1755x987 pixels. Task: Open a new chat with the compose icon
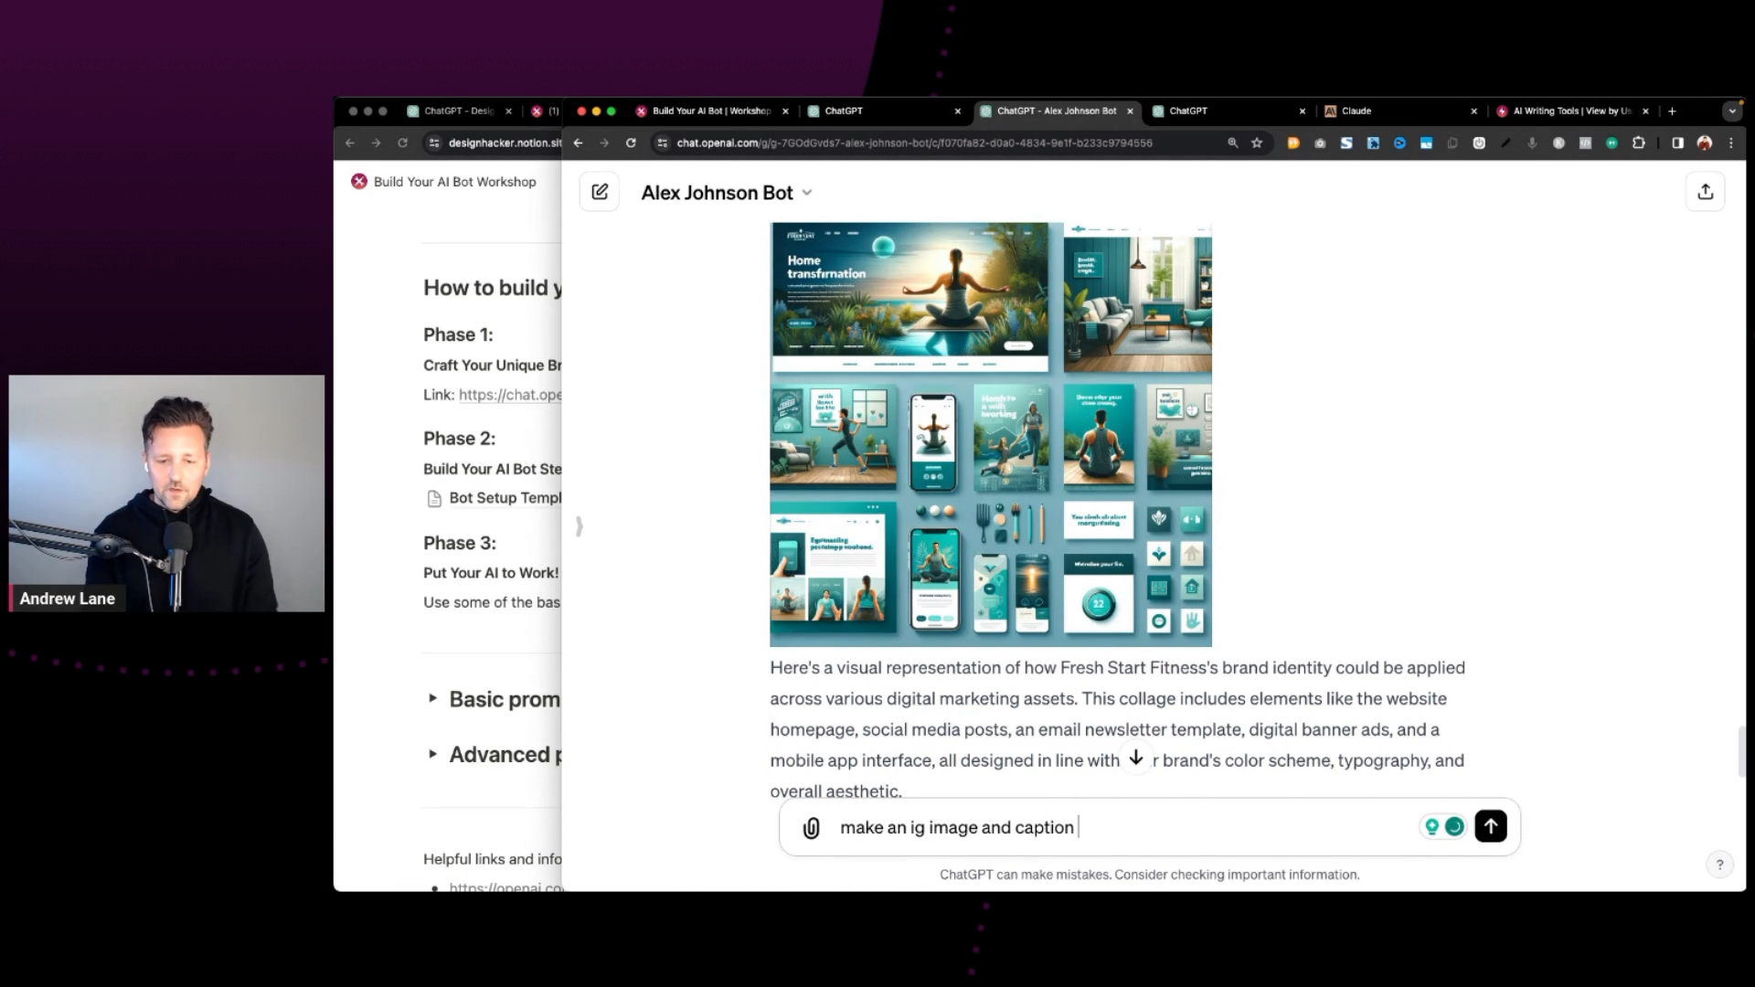600,192
